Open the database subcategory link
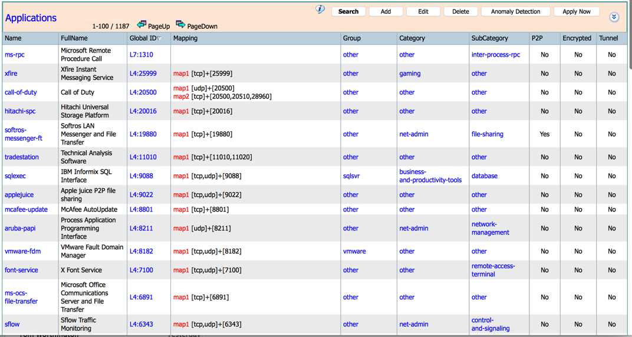Screen dimensions: 632x337 coord(485,176)
